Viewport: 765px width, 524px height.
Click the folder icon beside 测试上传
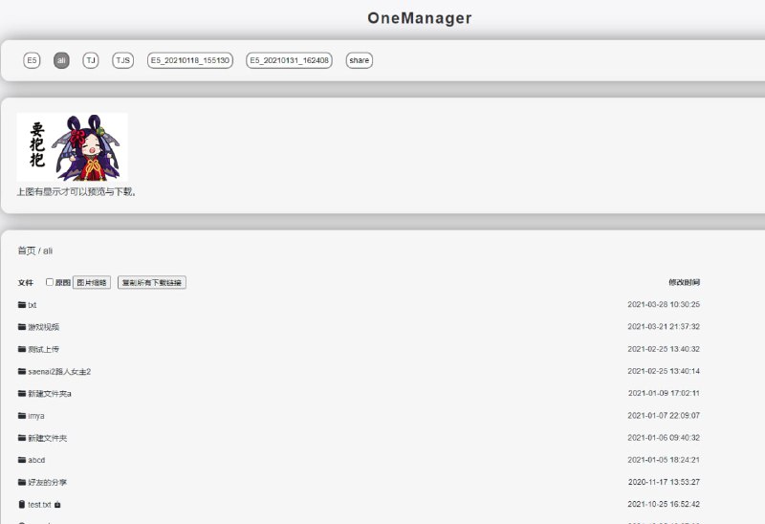tap(22, 349)
